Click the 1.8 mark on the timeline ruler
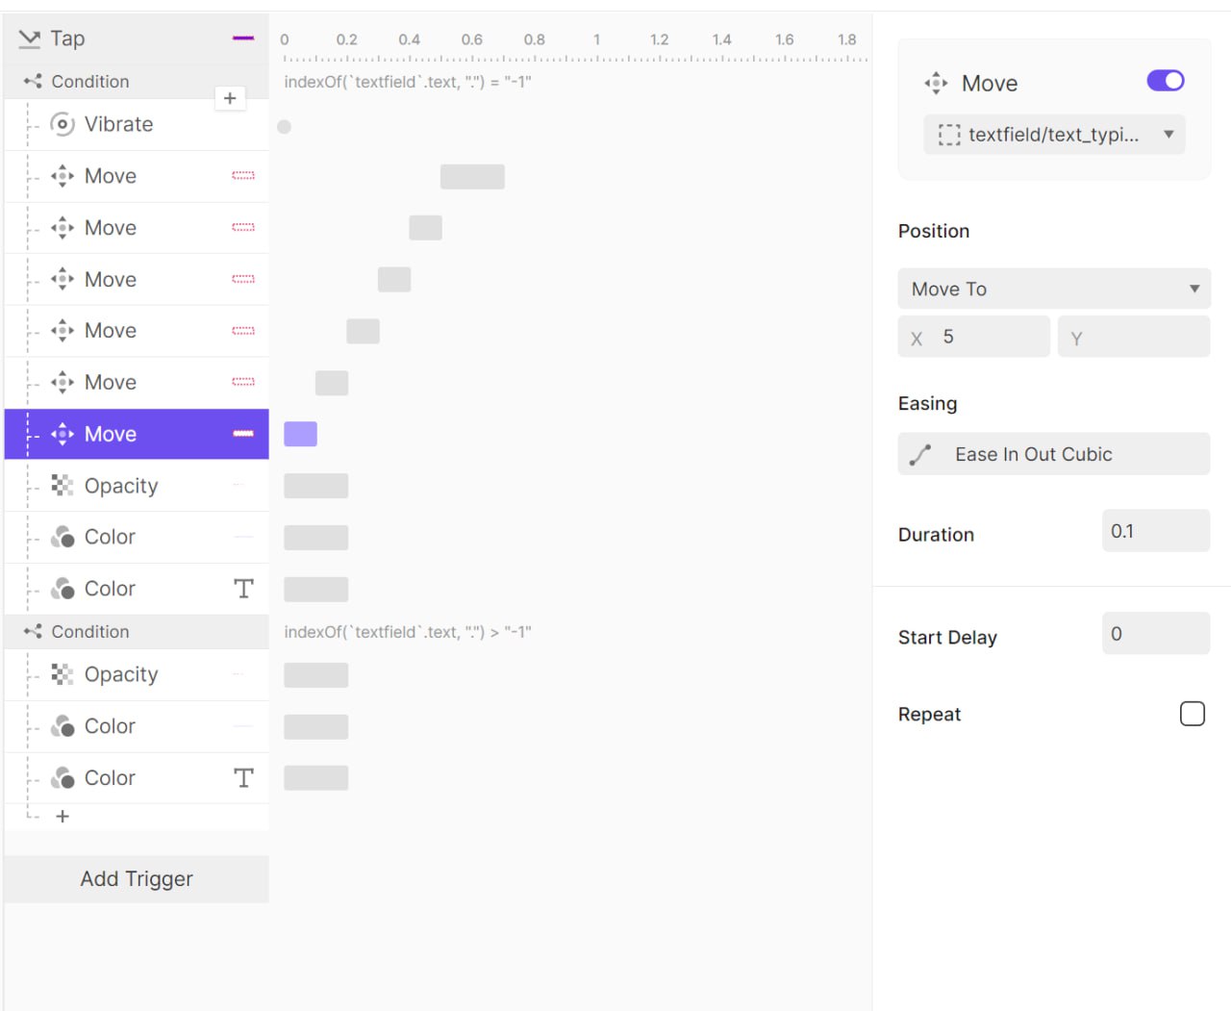This screenshot has width=1231, height=1011. coord(847,39)
